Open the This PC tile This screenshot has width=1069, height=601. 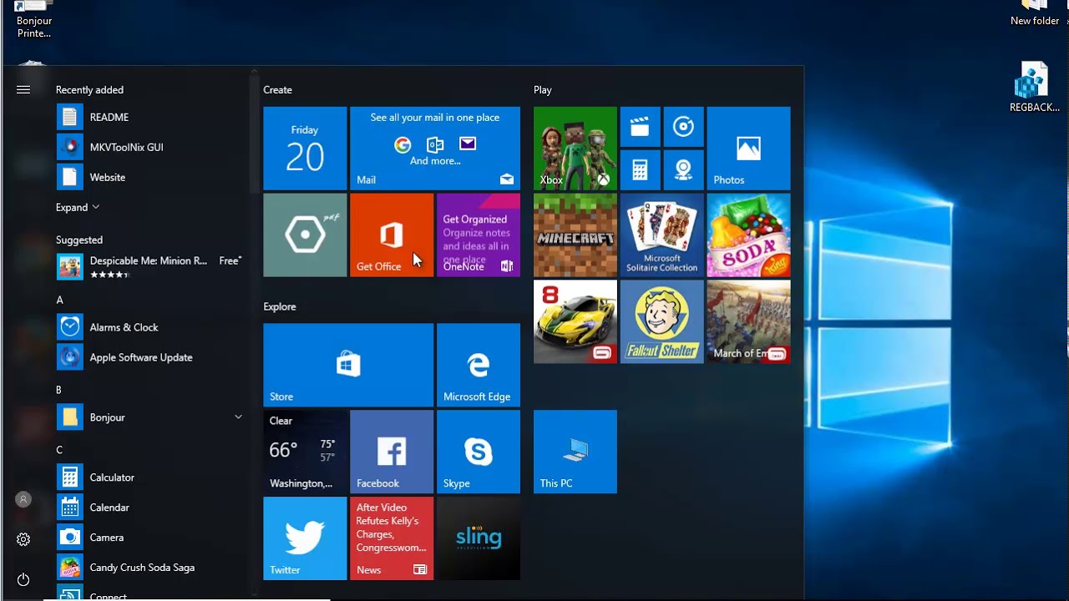(x=575, y=452)
